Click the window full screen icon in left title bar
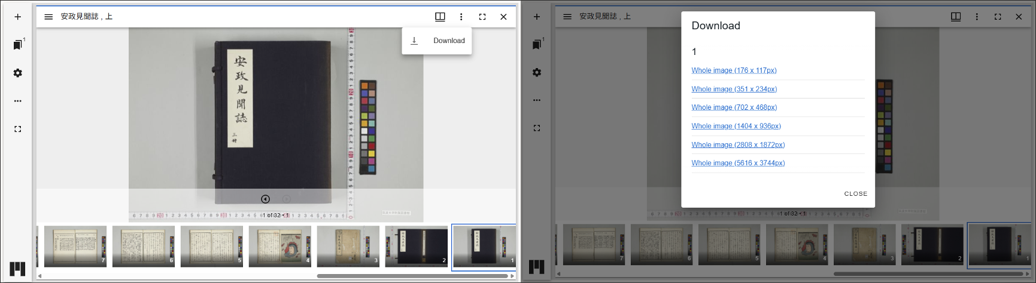 pyautogui.click(x=482, y=17)
